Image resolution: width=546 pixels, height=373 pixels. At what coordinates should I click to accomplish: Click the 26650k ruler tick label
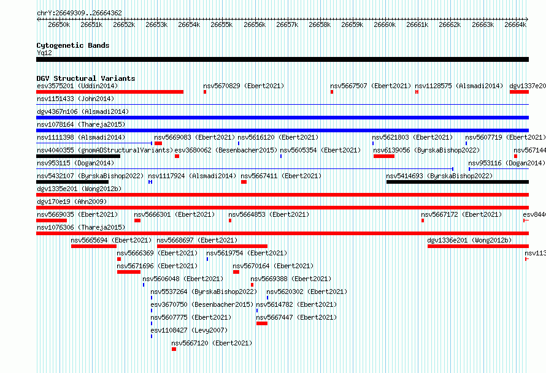tap(59, 24)
